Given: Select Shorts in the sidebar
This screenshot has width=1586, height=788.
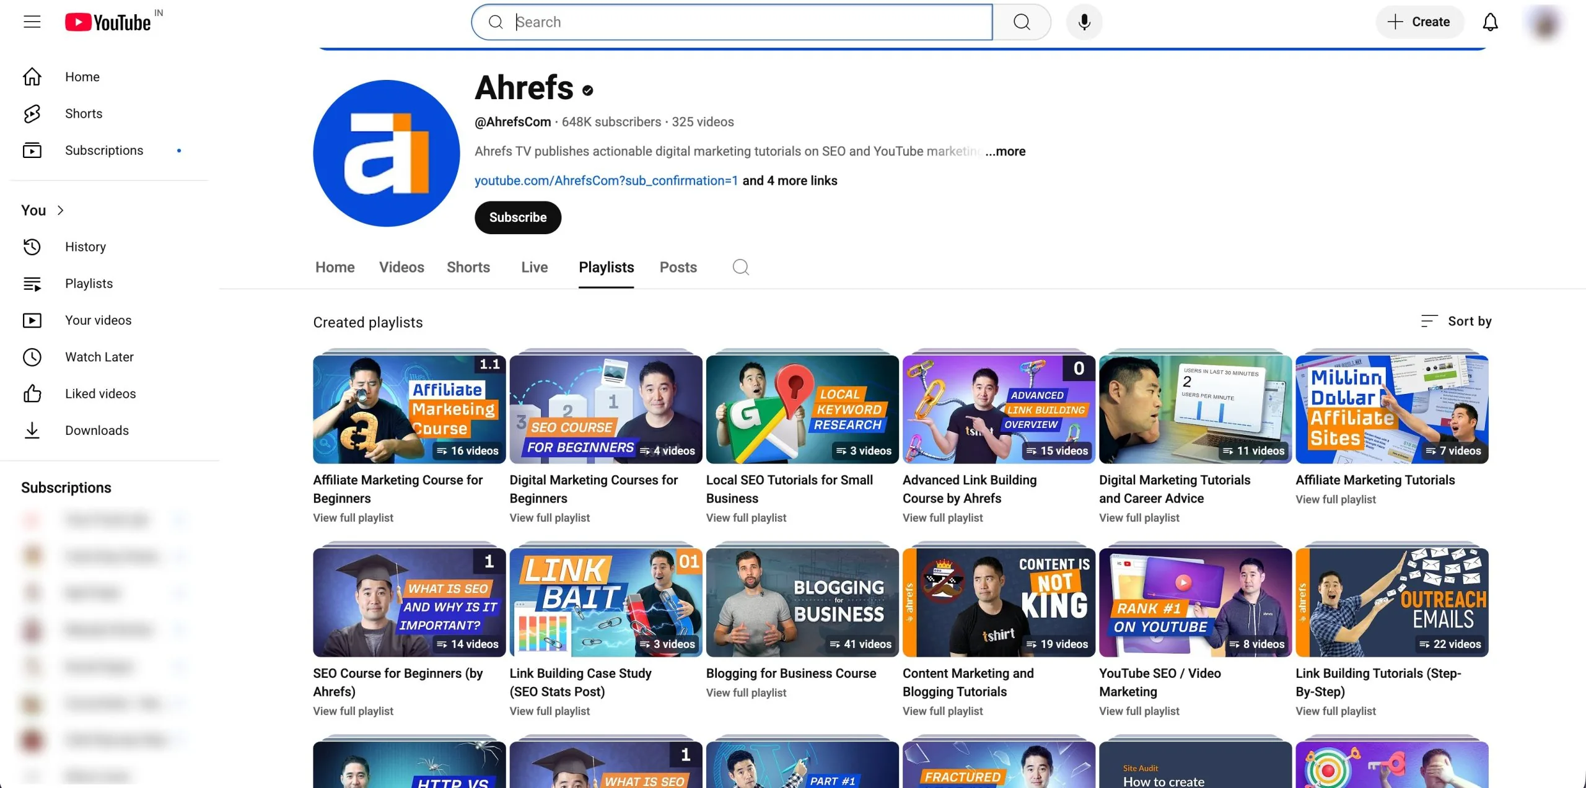Looking at the screenshot, I should click(x=84, y=113).
